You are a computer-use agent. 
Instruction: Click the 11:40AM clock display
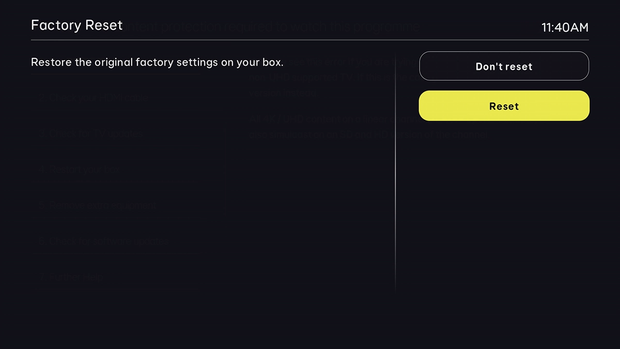(x=564, y=27)
